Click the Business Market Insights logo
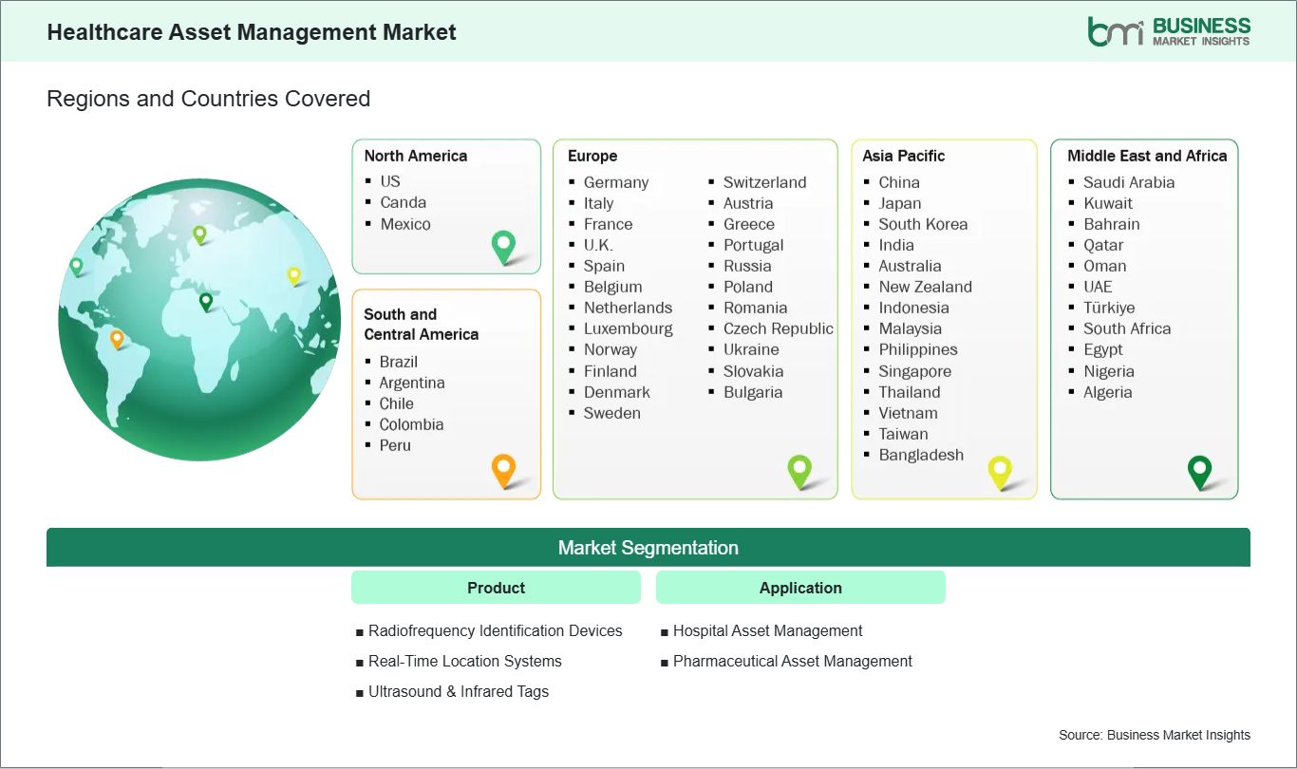This screenshot has height=769, width=1297. pyautogui.click(x=1169, y=30)
